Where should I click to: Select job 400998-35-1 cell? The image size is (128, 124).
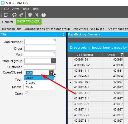[x=87, y=65]
